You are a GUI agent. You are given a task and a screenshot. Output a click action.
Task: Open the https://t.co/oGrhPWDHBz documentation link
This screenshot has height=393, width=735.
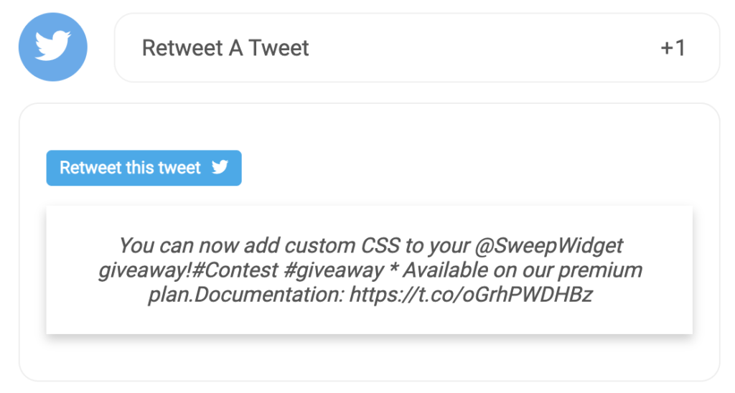[471, 295]
